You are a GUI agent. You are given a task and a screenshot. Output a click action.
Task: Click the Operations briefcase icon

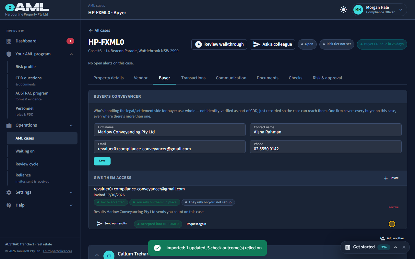click(9, 125)
